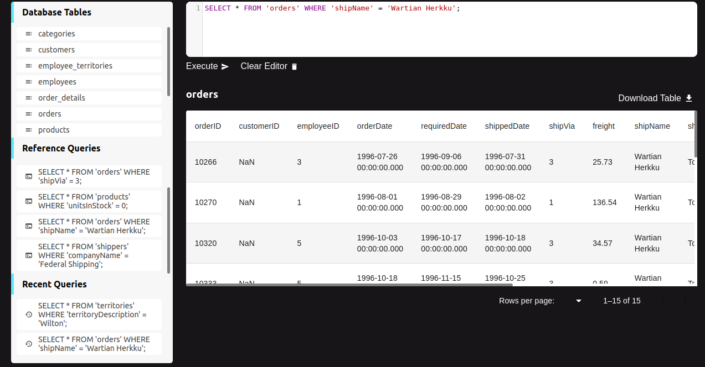Load recent query for territoryDescription Wilton
This screenshot has width=705, height=367.
coord(89,314)
